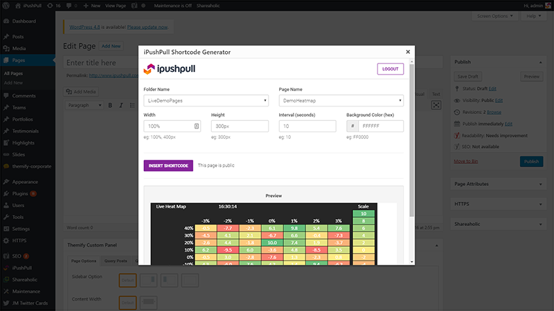The width and height of the screenshot is (554, 311).
Task: Switch to the Text editor tab
Action: pyautogui.click(x=436, y=94)
